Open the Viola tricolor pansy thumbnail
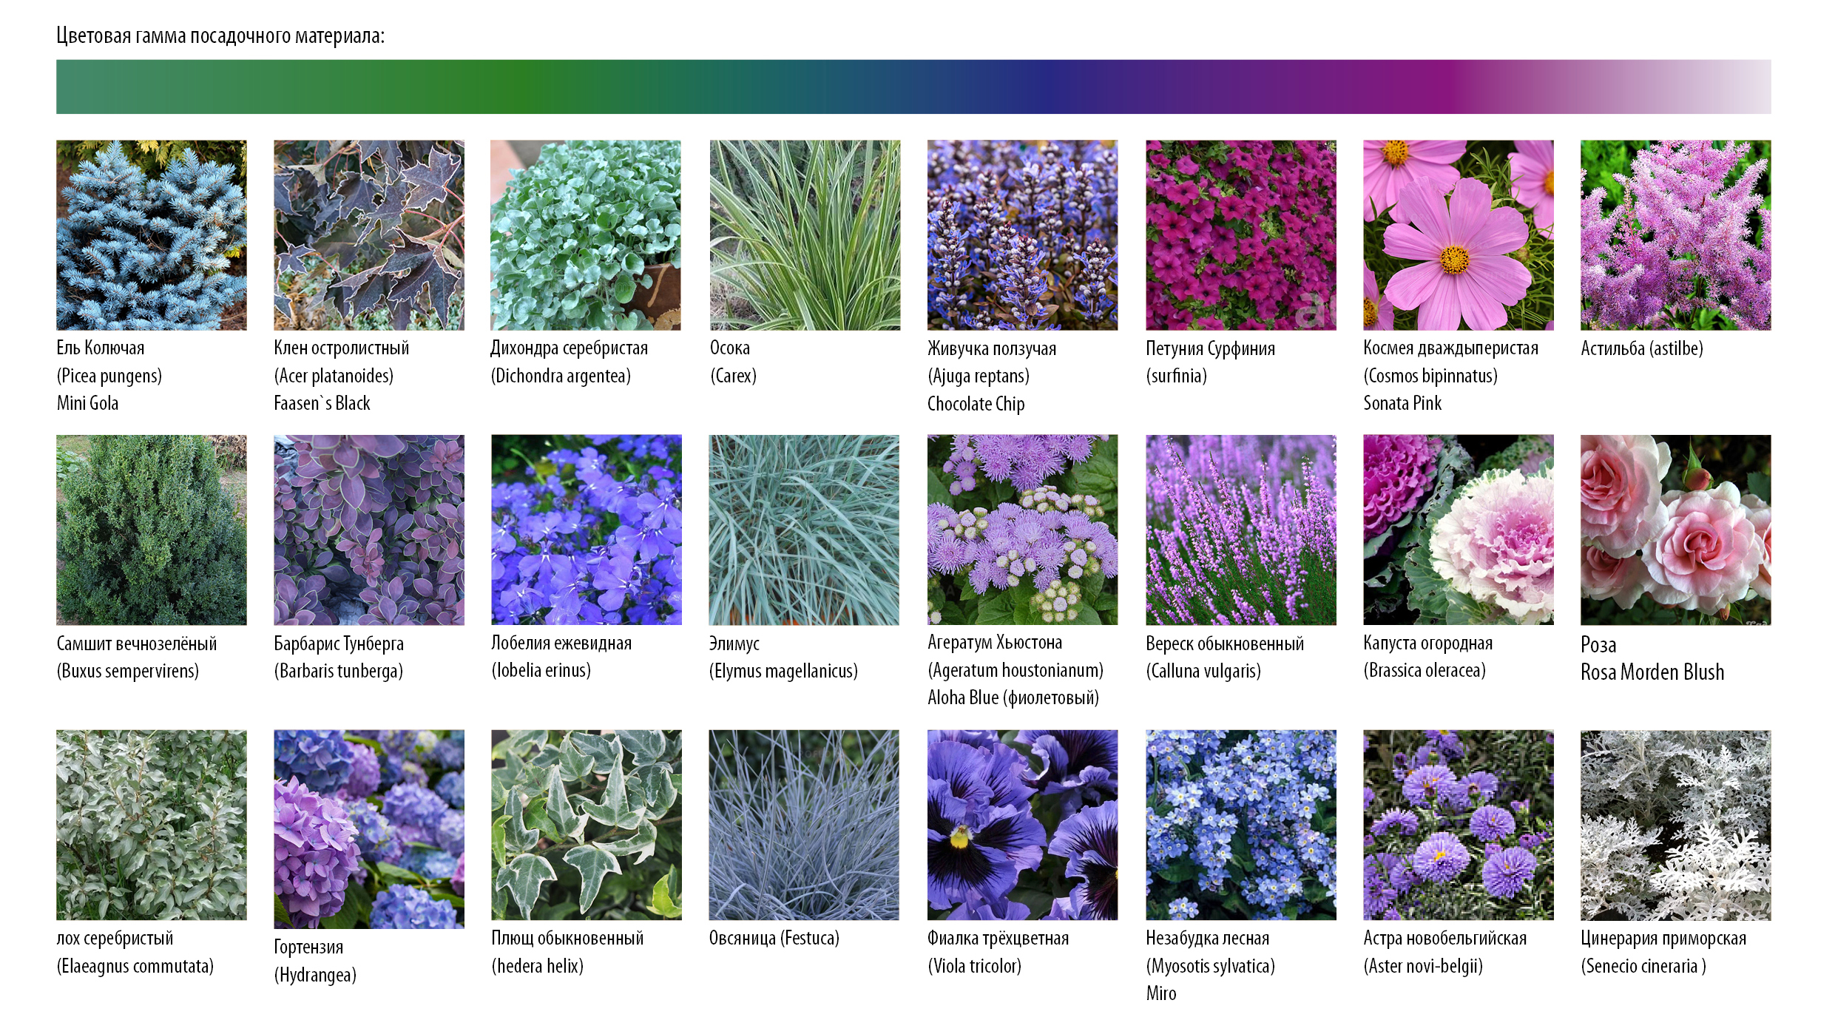Image resolution: width=1835 pixels, height=1020 pixels. [x=1022, y=825]
